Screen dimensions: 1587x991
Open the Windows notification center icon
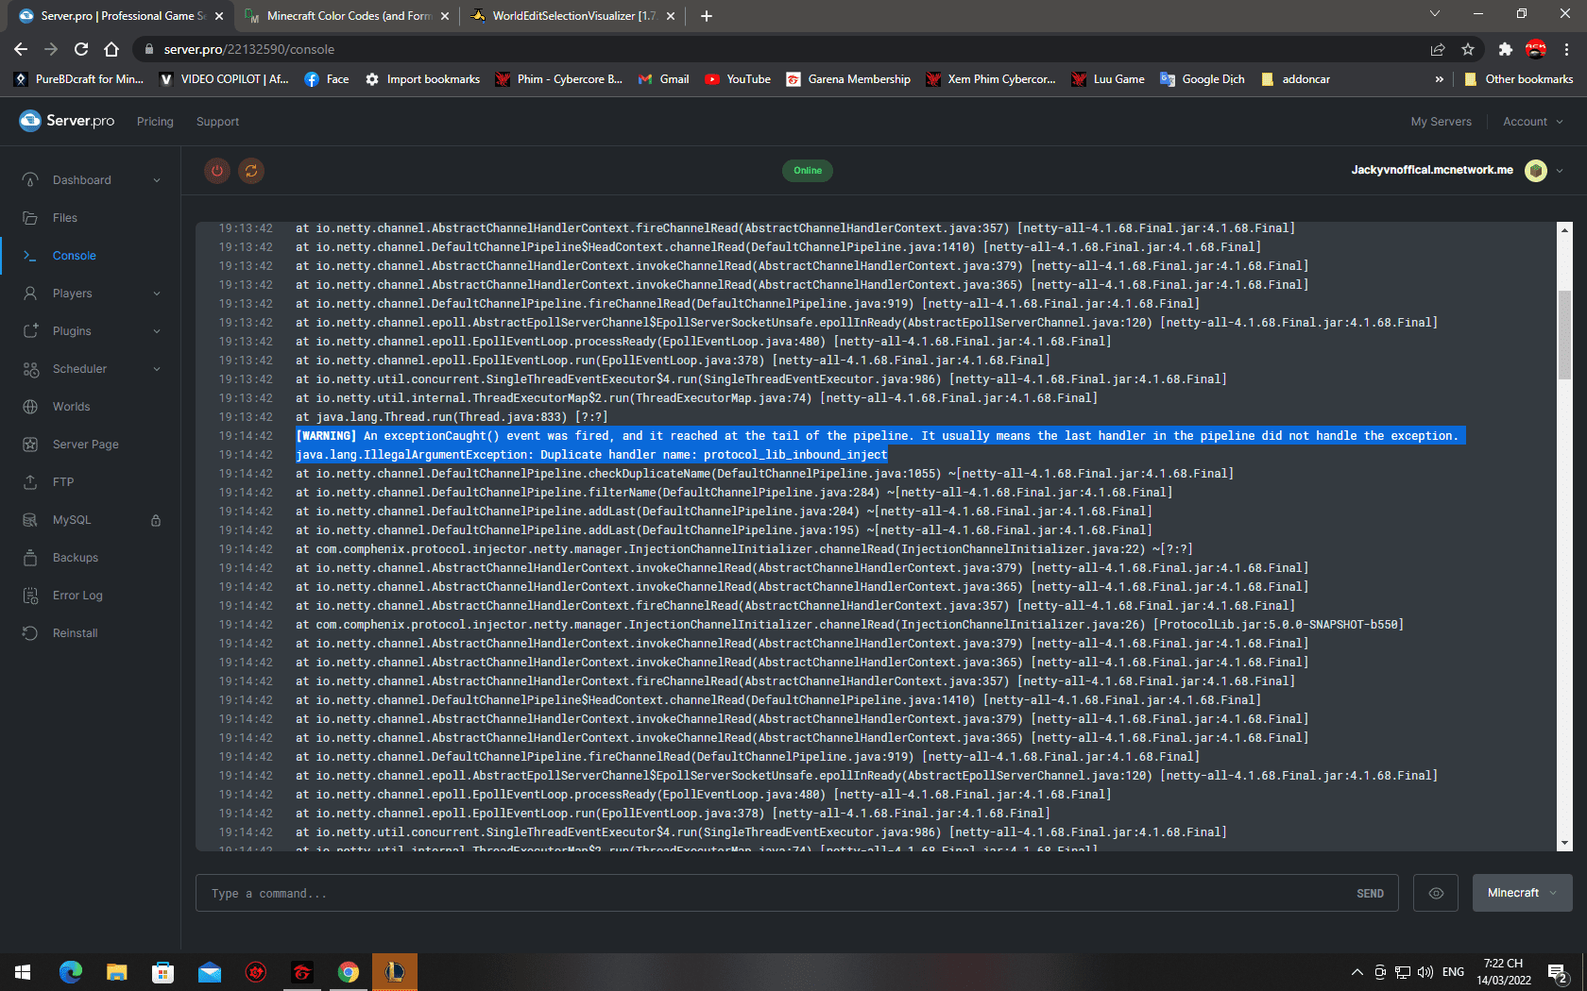[1558, 972]
